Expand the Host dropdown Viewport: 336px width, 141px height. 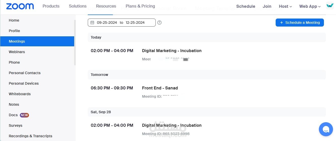tap(285, 7)
